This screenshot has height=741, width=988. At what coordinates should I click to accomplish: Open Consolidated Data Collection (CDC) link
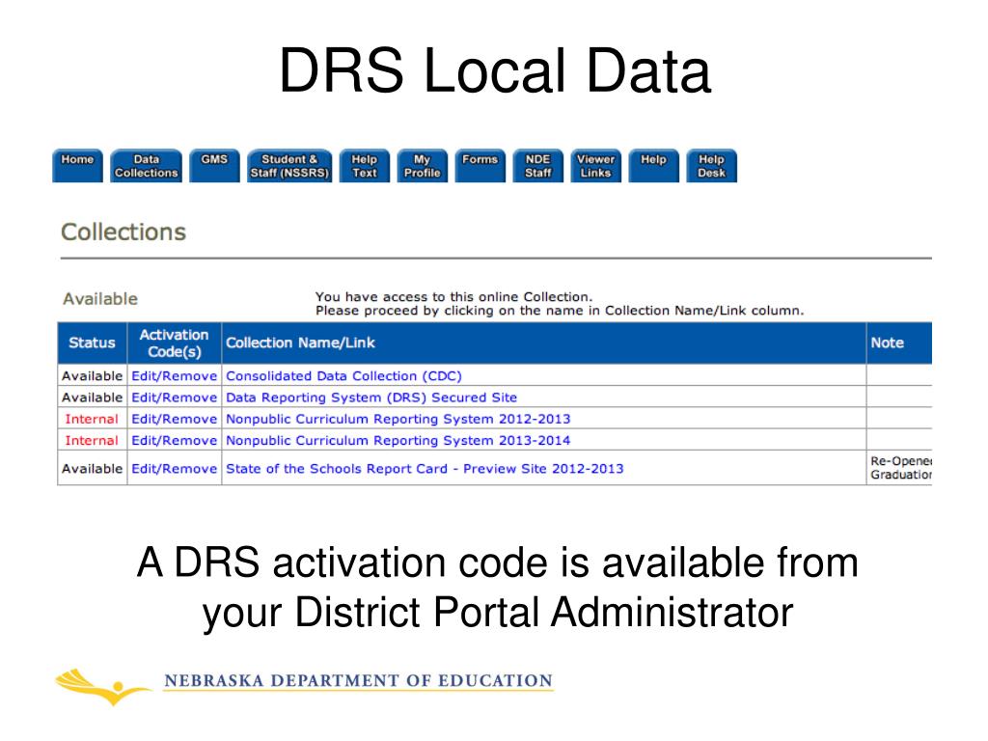coord(344,376)
